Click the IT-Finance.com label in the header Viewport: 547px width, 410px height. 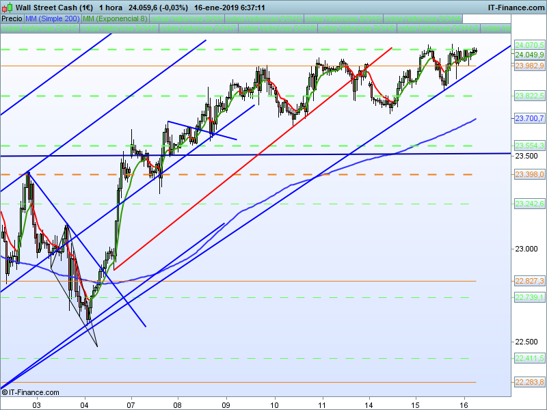(516, 8)
